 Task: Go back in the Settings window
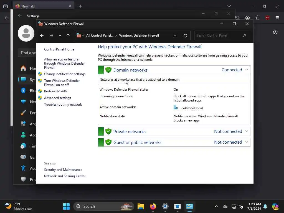(20, 16)
